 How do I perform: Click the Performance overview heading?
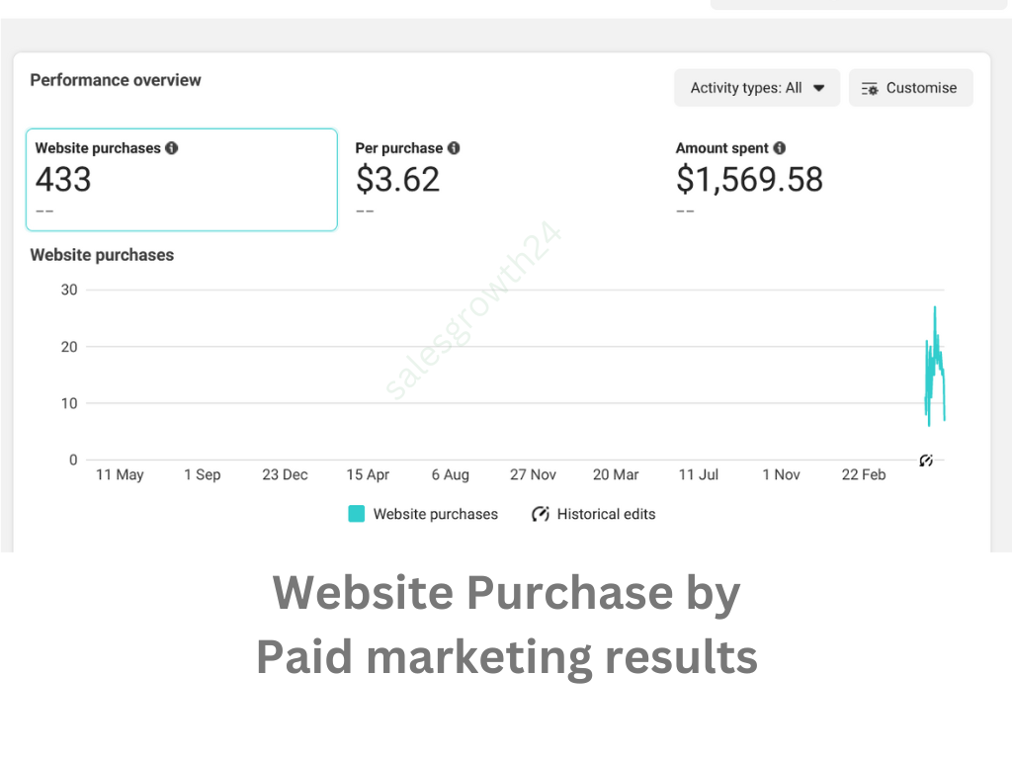click(116, 80)
